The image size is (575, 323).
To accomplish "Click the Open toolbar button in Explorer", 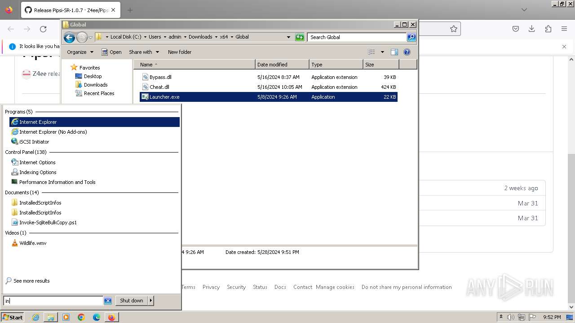I will click(111, 52).
